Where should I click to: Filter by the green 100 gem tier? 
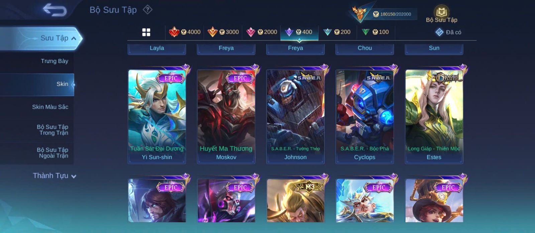point(375,32)
